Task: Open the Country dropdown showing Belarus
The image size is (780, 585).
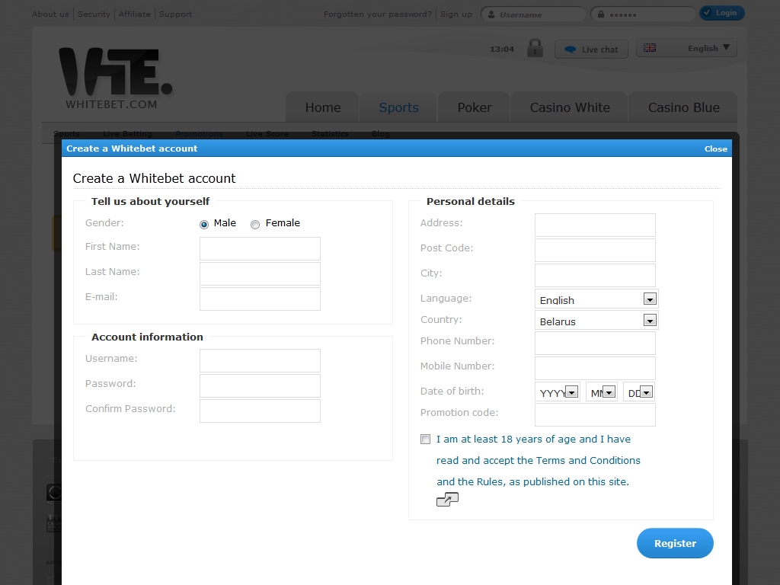Action: coord(649,321)
